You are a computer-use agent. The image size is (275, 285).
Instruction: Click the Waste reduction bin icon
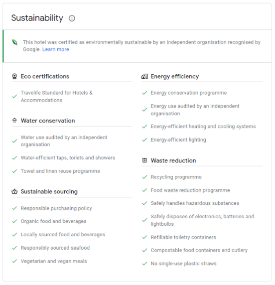[x=144, y=160]
